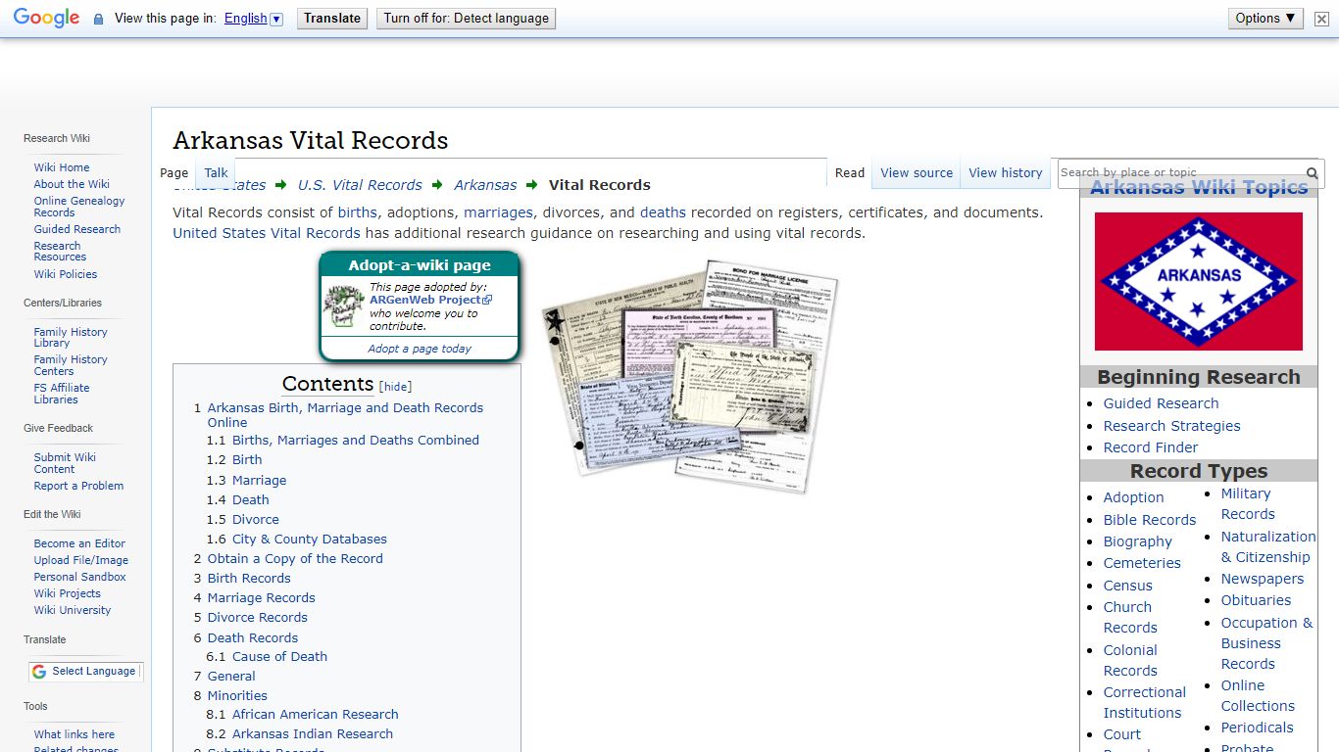Open Arkansas Wiki Topics heading link
1339x752 pixels.
[x=1199, y=188]
